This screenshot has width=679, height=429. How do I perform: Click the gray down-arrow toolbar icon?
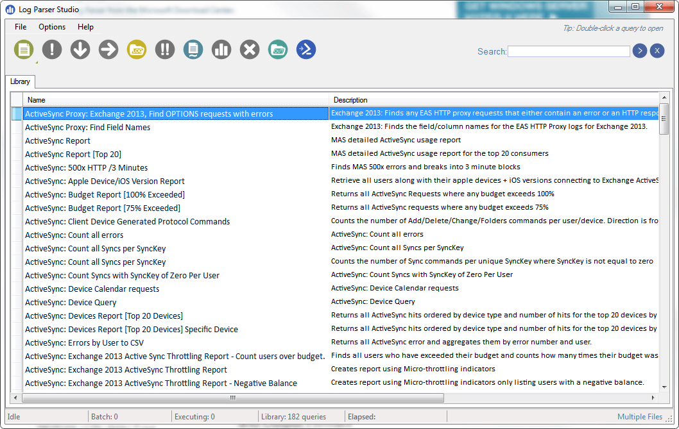click(80, 49)
